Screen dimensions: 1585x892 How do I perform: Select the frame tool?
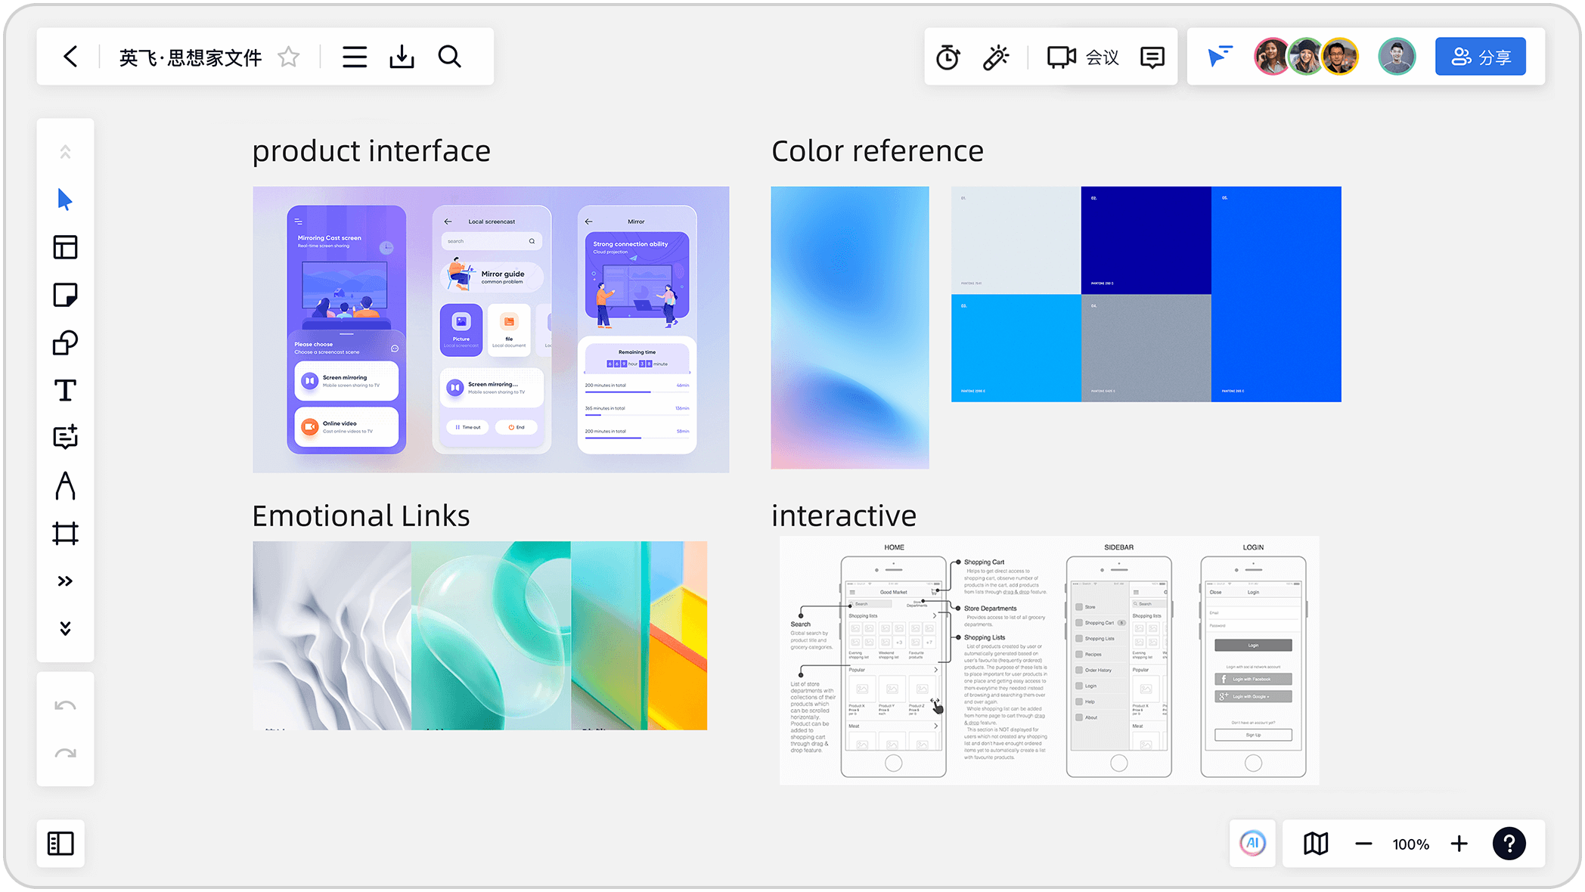coord(65,533)
